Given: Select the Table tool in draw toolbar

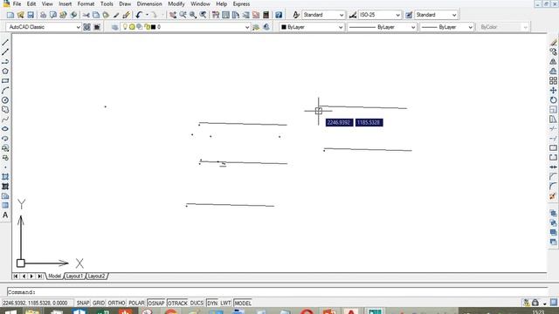Looking at the screenshot, I should coord(5,206).
